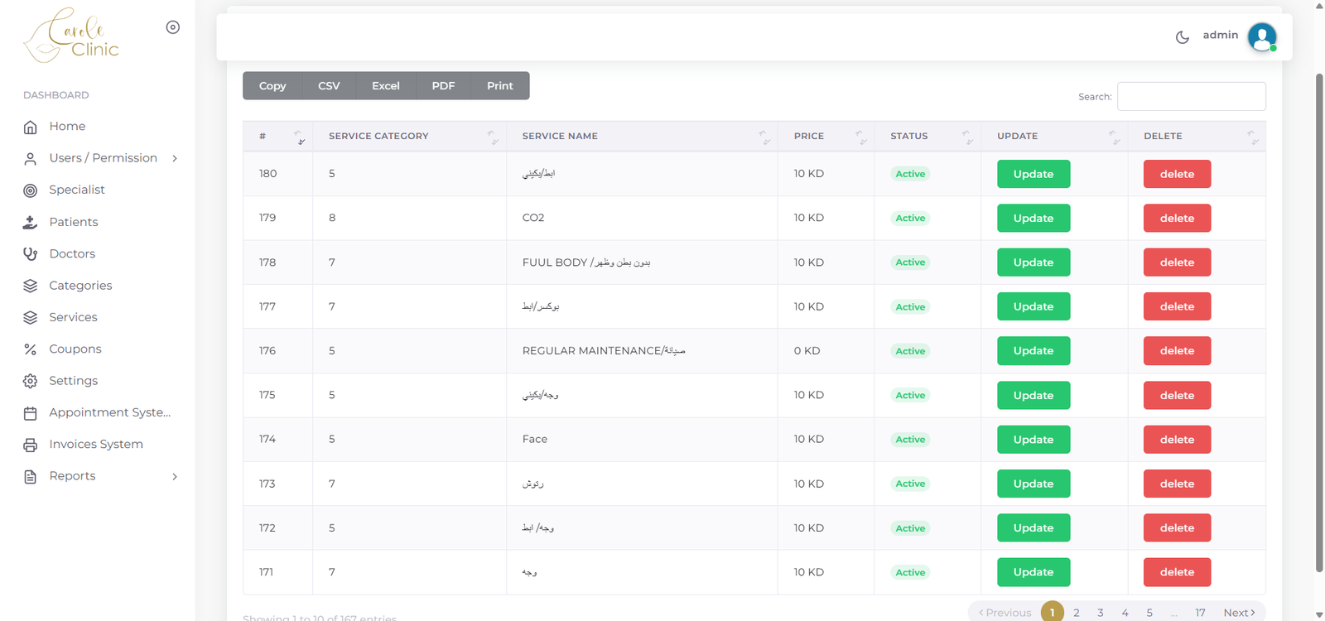Click the Specialist target icon
This screenshot has width=1325, height=621.
click(31, 190)
